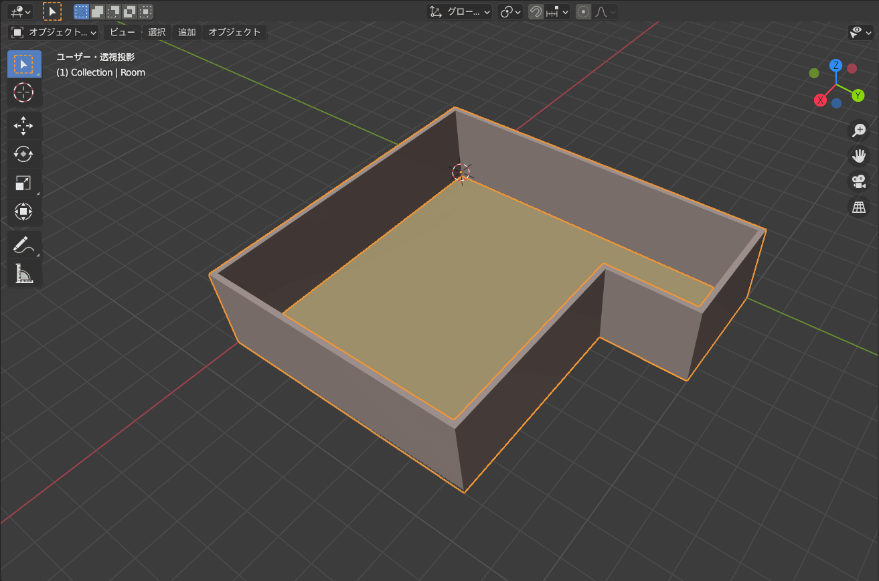Open the オブジェクト menu
879x581 pixels.
pos(234,32)
